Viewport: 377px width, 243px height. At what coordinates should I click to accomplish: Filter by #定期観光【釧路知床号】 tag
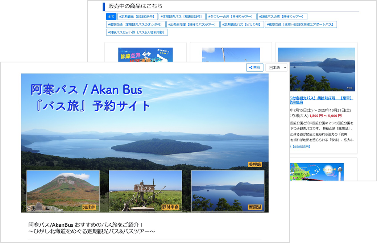tap(137, 17)
